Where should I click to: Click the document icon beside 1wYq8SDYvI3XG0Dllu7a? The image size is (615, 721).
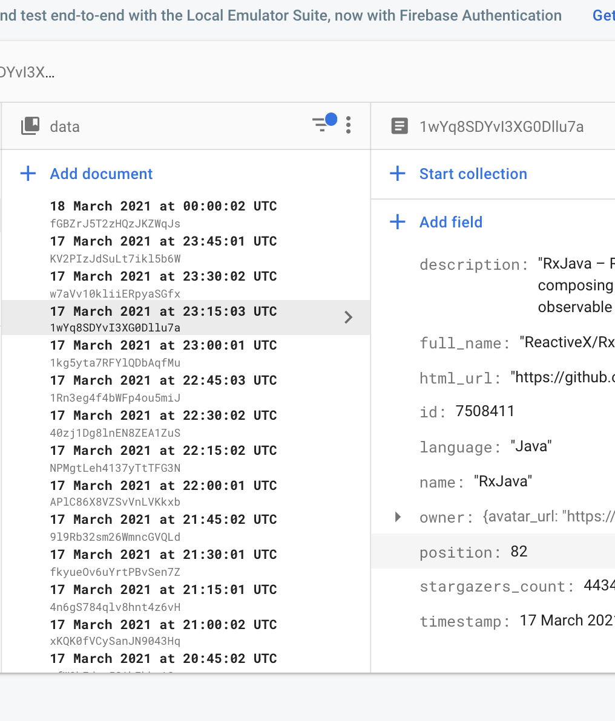click(x=400, y=126)
